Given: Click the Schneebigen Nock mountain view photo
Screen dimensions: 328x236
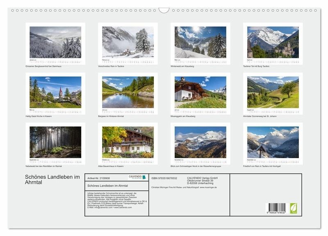Looking at the screenshot, I should pyautogui.click(x=200, y=142).
